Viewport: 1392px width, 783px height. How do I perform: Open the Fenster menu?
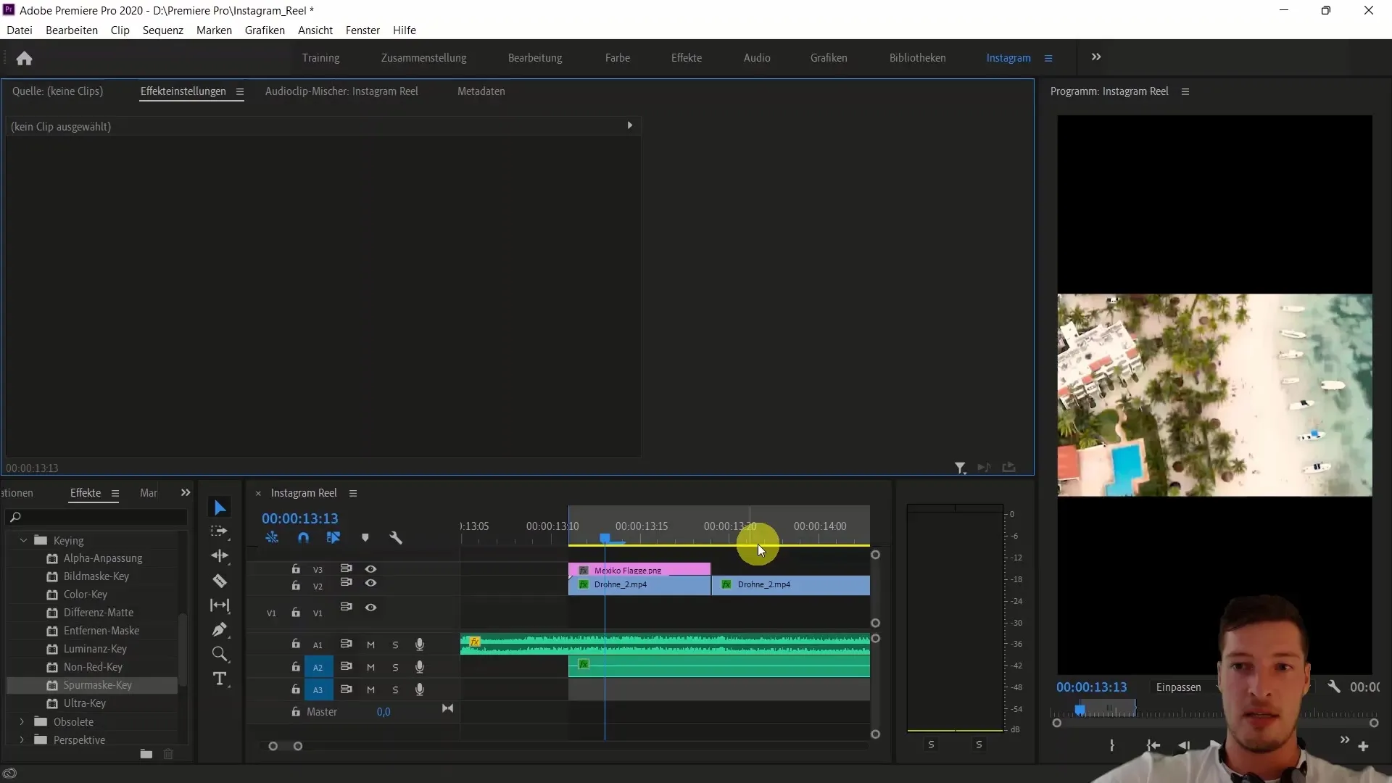pyautogui.click(x=362, y=30)
